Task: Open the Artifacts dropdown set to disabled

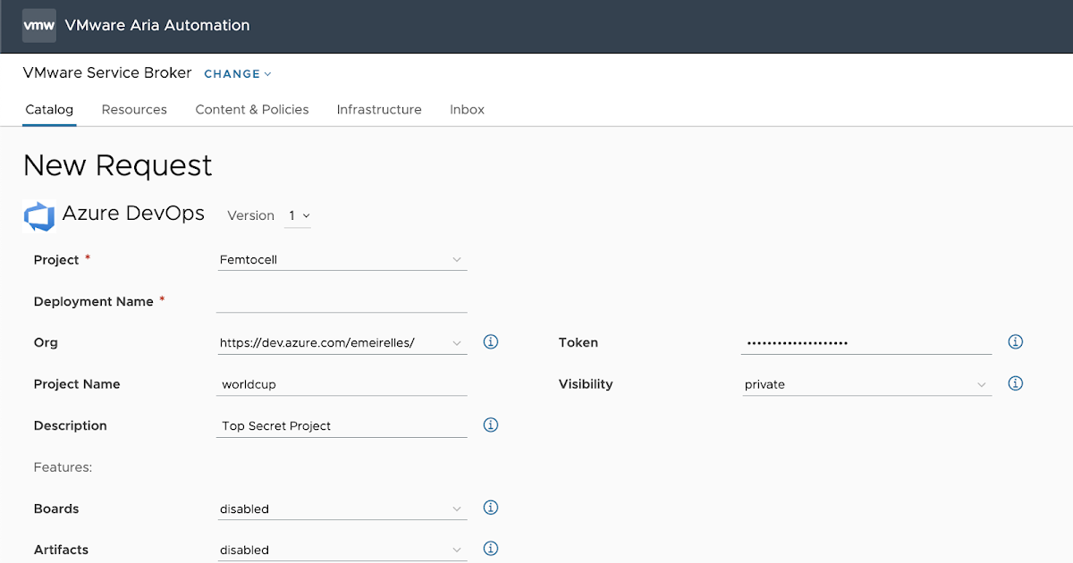Action: 342,550
